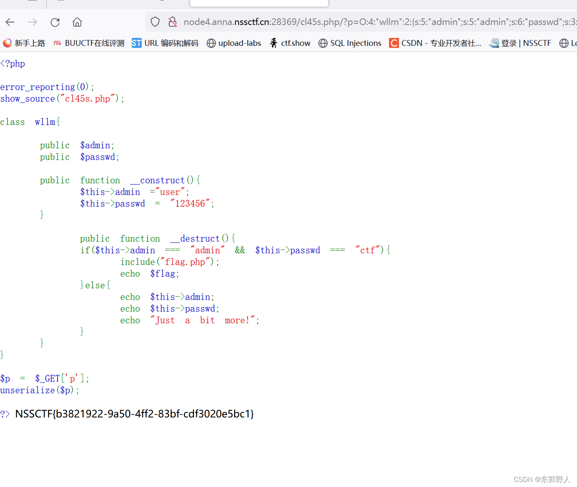Reload the current page
Screen dimensions: 577x487
click(55, 22)
